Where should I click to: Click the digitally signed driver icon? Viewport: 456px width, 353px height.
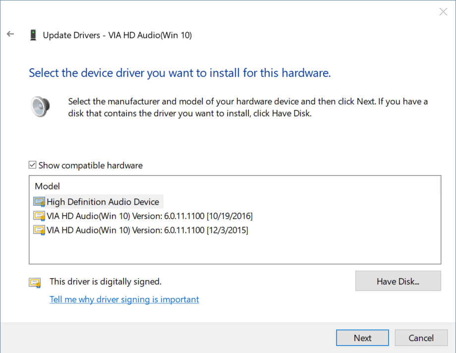tap(35, 282)
